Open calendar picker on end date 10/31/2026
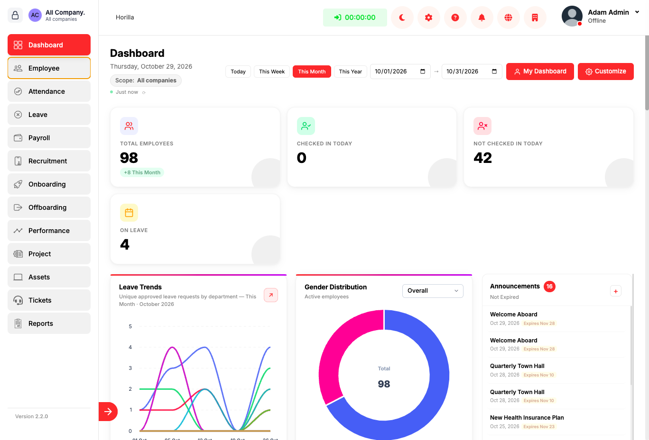This screenshot has width=649, height=440. (494, 72)
